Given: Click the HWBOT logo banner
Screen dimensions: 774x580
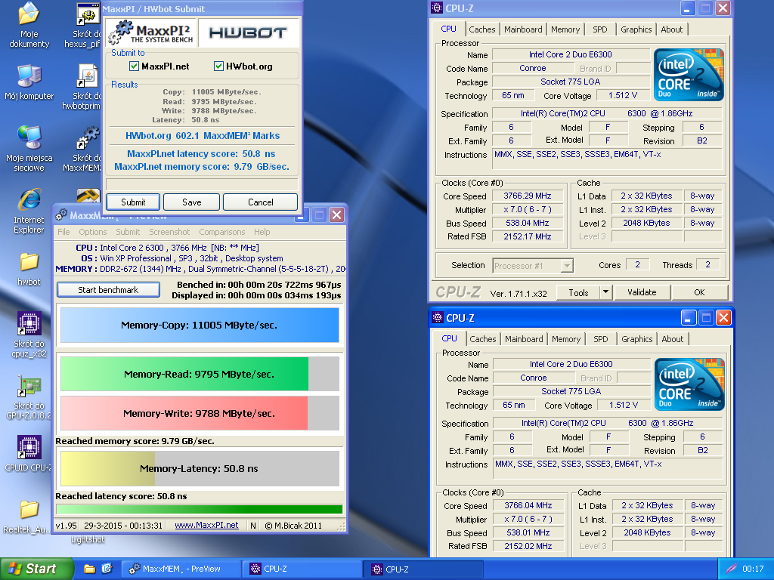Looking at the screenshot, I should [x=248, y=33].
